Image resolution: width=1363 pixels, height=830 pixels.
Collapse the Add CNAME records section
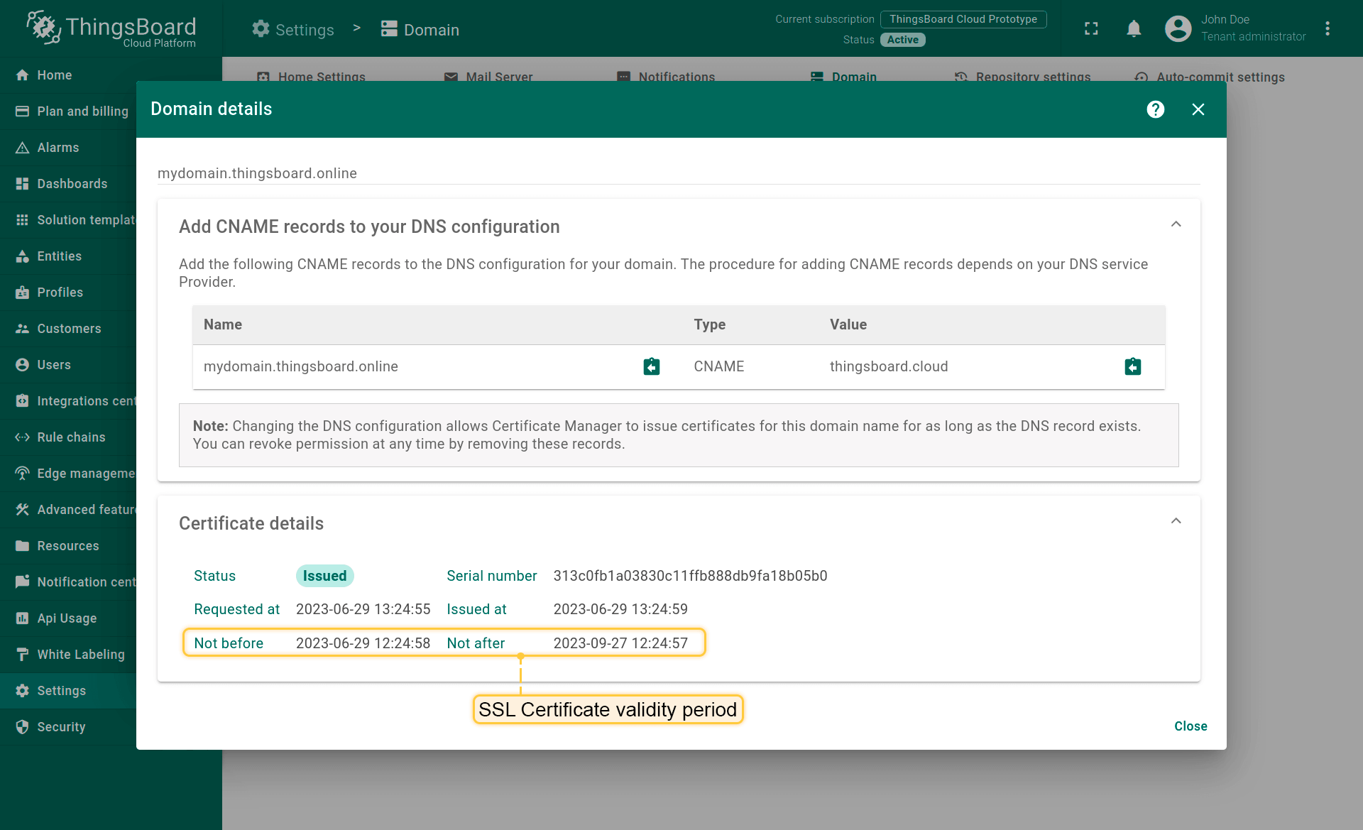[x=1176, y=225]
